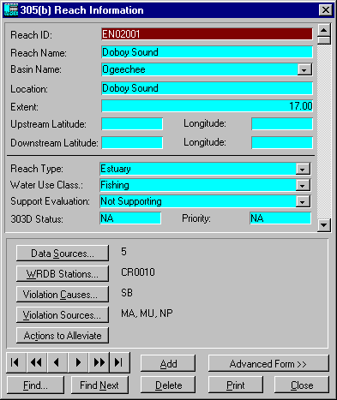Click the Location field

(207, 88)
